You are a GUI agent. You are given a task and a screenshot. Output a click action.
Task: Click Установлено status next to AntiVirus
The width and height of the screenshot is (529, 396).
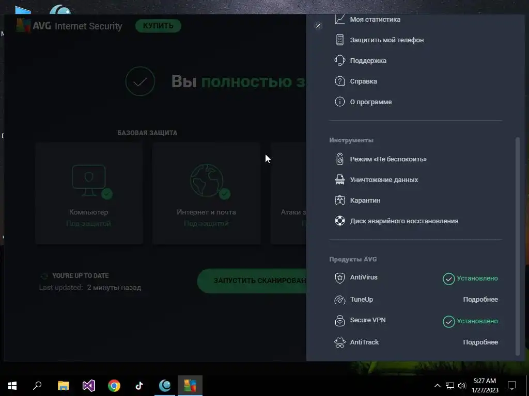470,278
